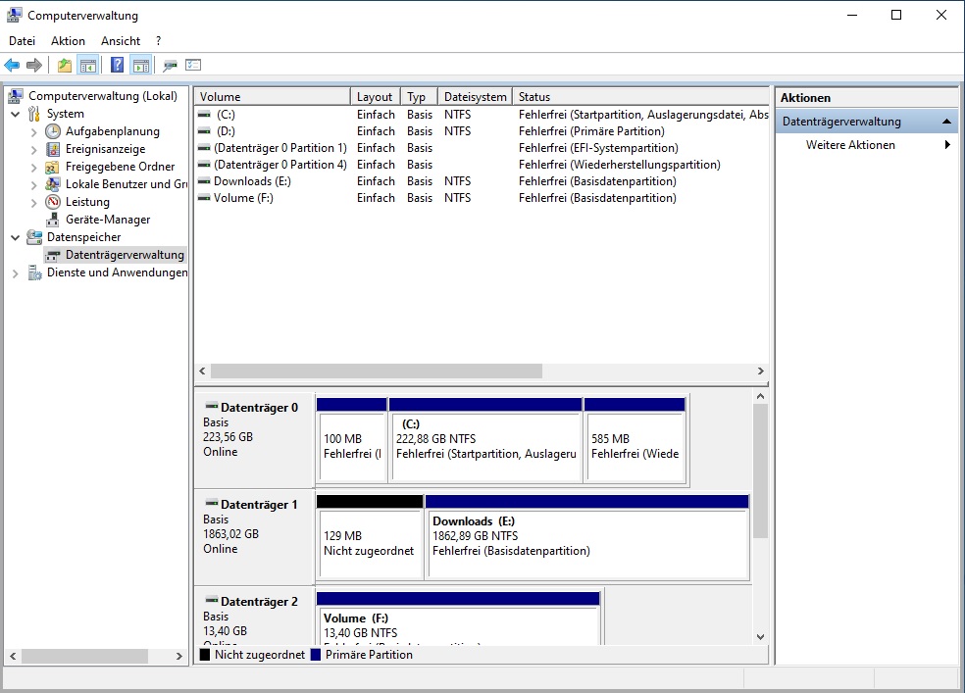
Task: Click the drive icon of volume (C:)
Action: pyautogui.click(x=204, y=115)
